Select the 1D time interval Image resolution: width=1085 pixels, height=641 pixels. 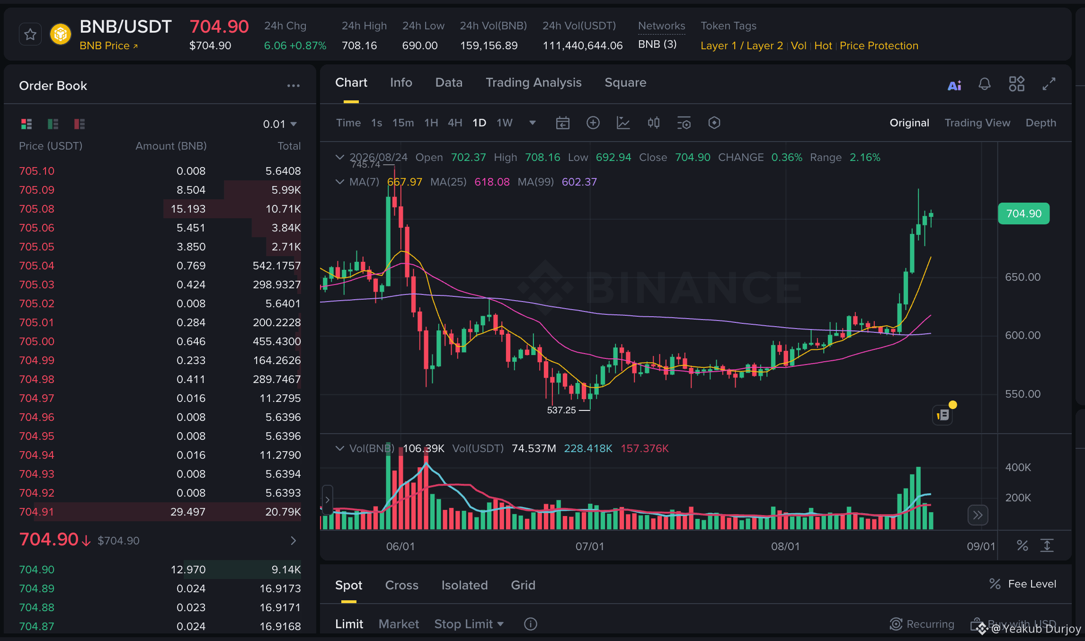(x=479, y=123)
